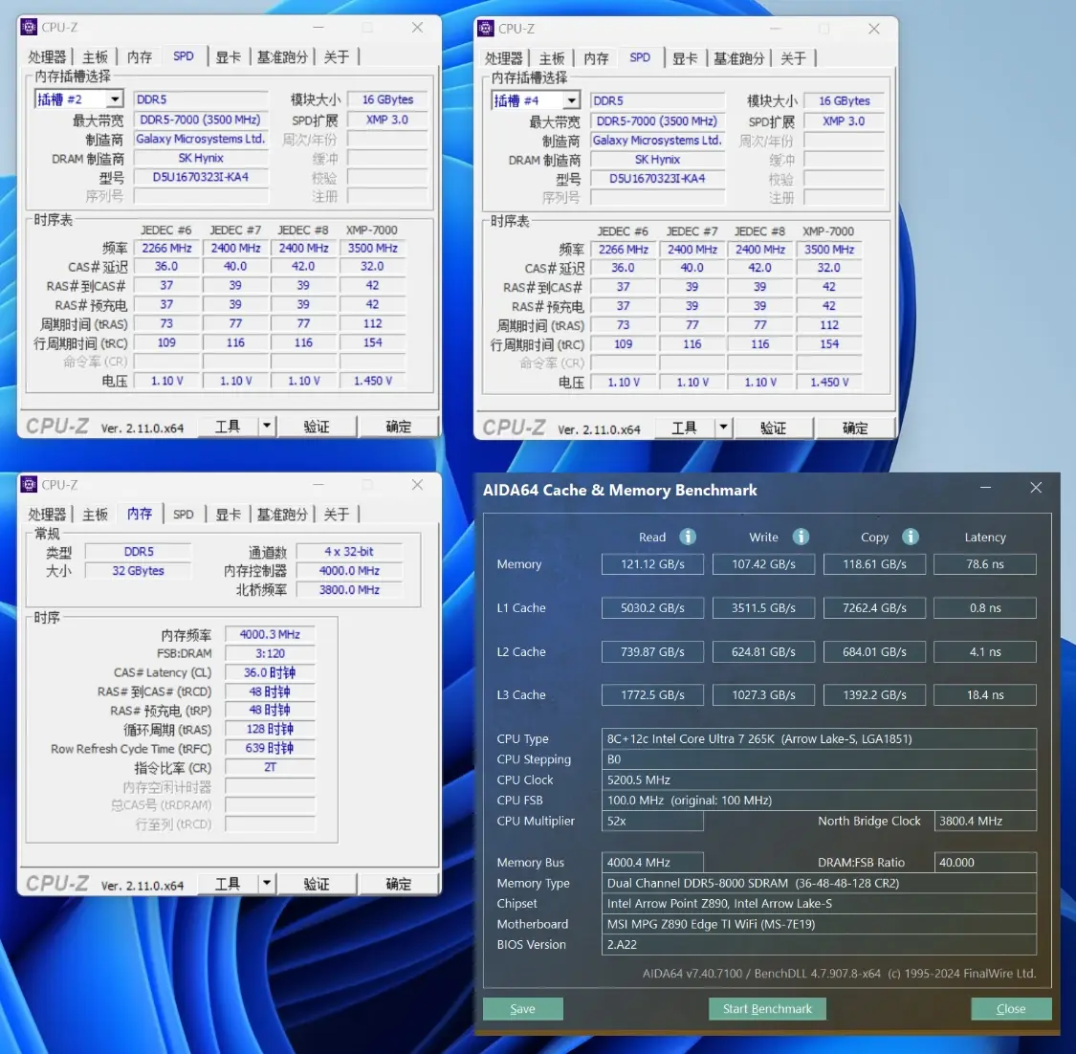
Task: Click 通道数 value 4 x 32-bit
Action: pyautogui.click(x=348, y=552)
